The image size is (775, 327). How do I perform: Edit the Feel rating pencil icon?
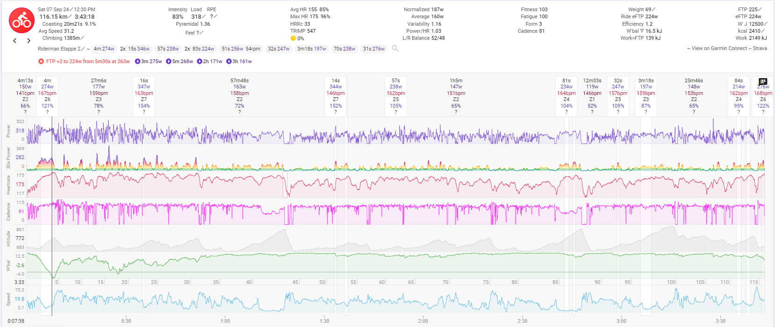point(201,33)
